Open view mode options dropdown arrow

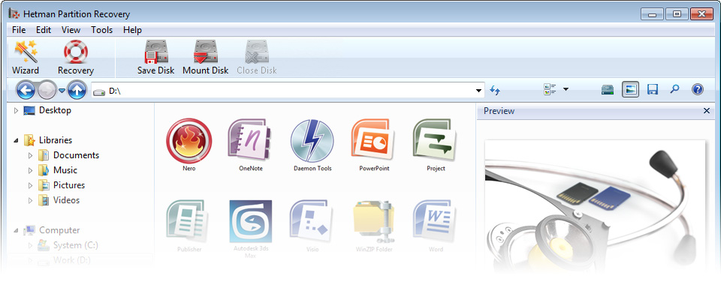click(566, 89)
